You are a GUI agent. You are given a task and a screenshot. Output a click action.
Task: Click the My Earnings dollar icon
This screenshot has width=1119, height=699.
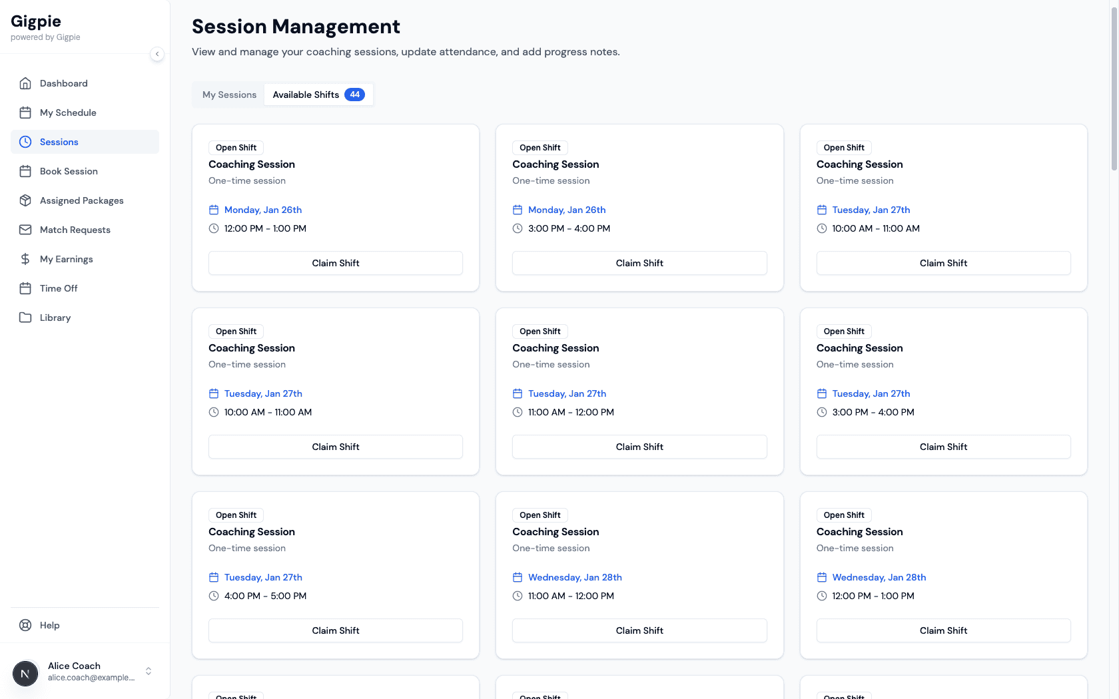[x=25, y=259]
